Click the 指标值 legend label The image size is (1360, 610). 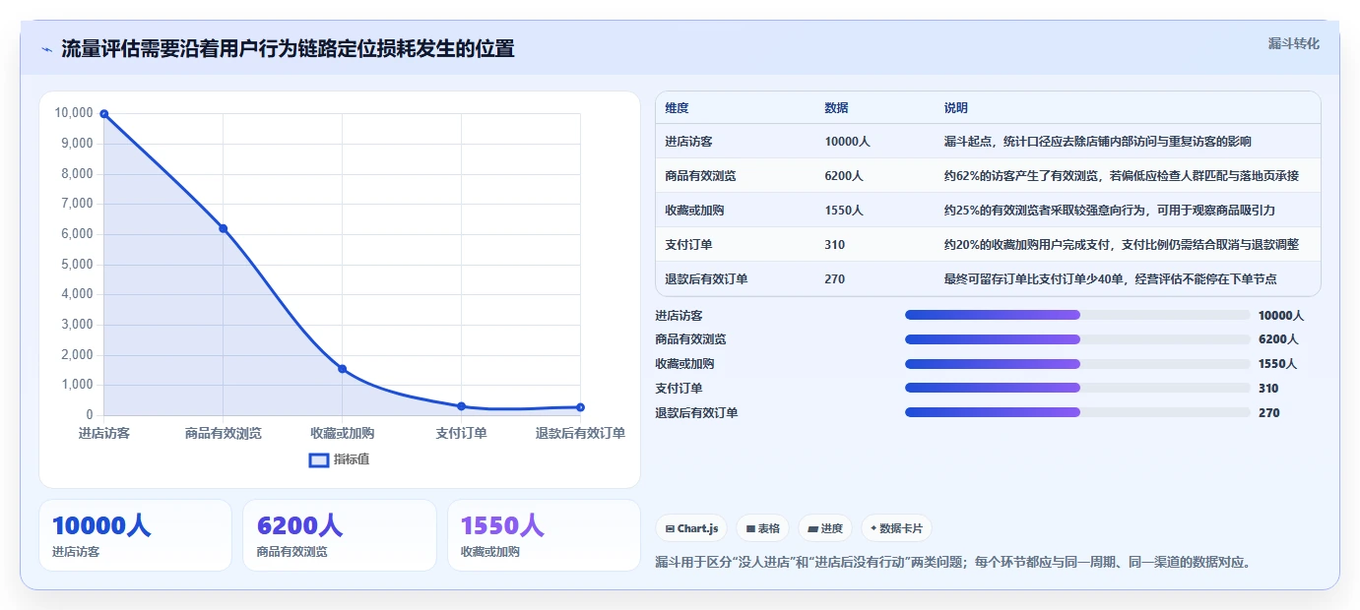[x=352, y=459]
